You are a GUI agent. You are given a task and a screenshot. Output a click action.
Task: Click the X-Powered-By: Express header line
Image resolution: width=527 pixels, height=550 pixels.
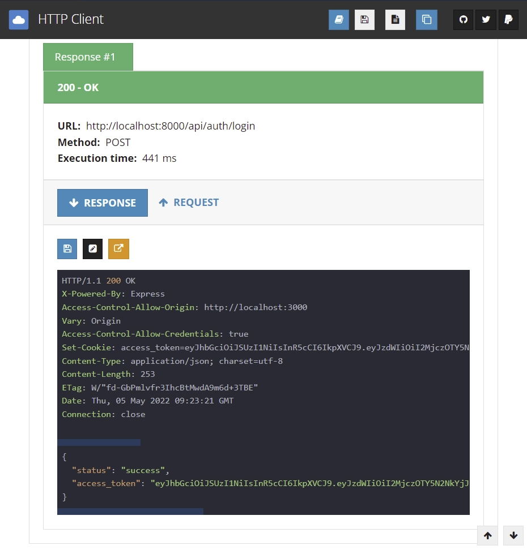[113, 294]
